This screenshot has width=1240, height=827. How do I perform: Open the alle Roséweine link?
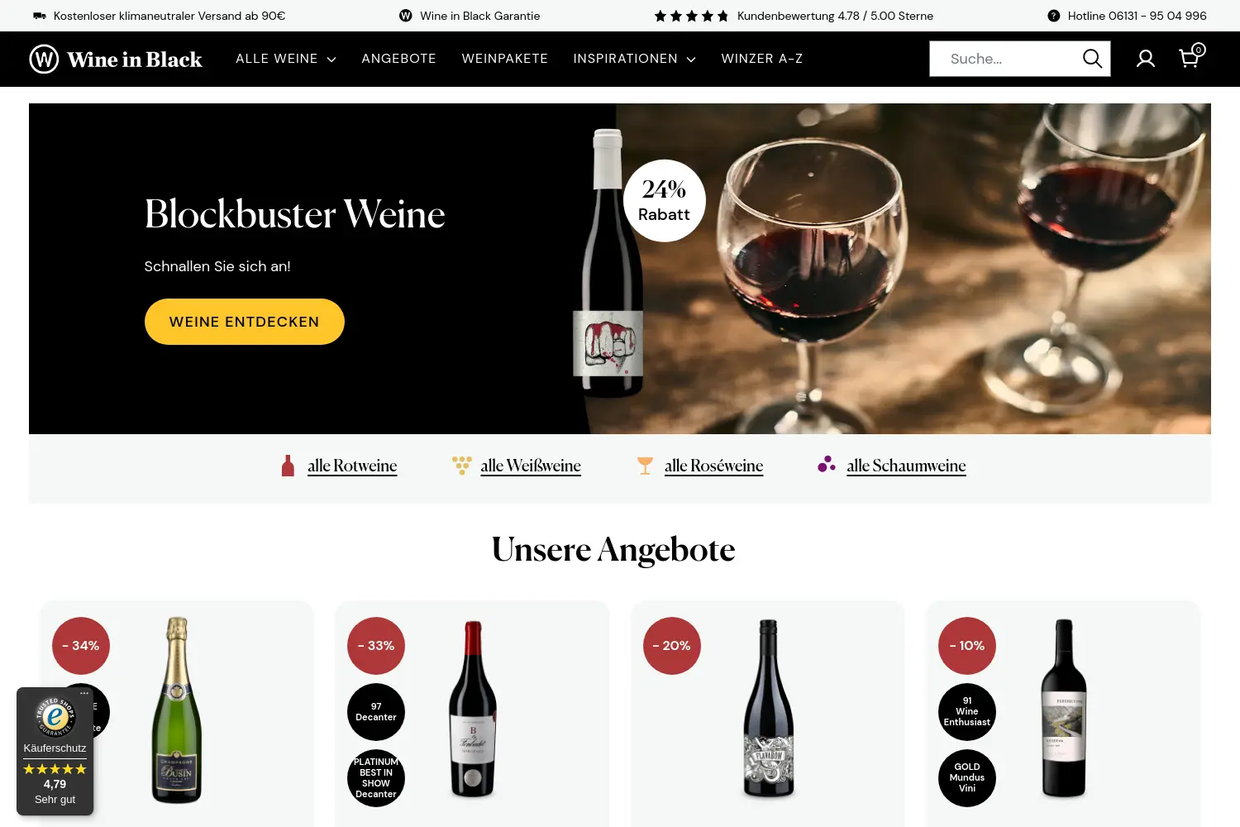click(713, 466)
